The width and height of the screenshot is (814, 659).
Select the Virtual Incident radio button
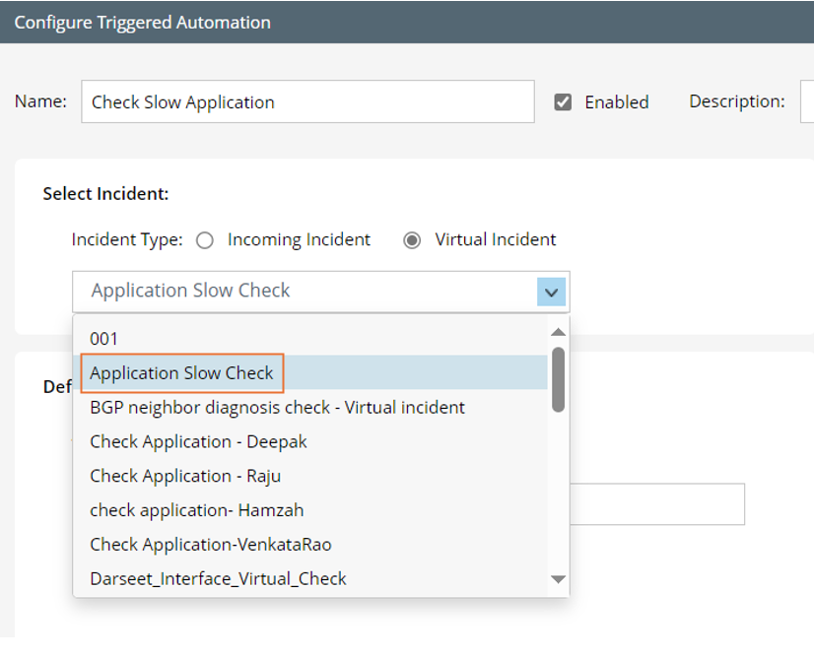413,240
